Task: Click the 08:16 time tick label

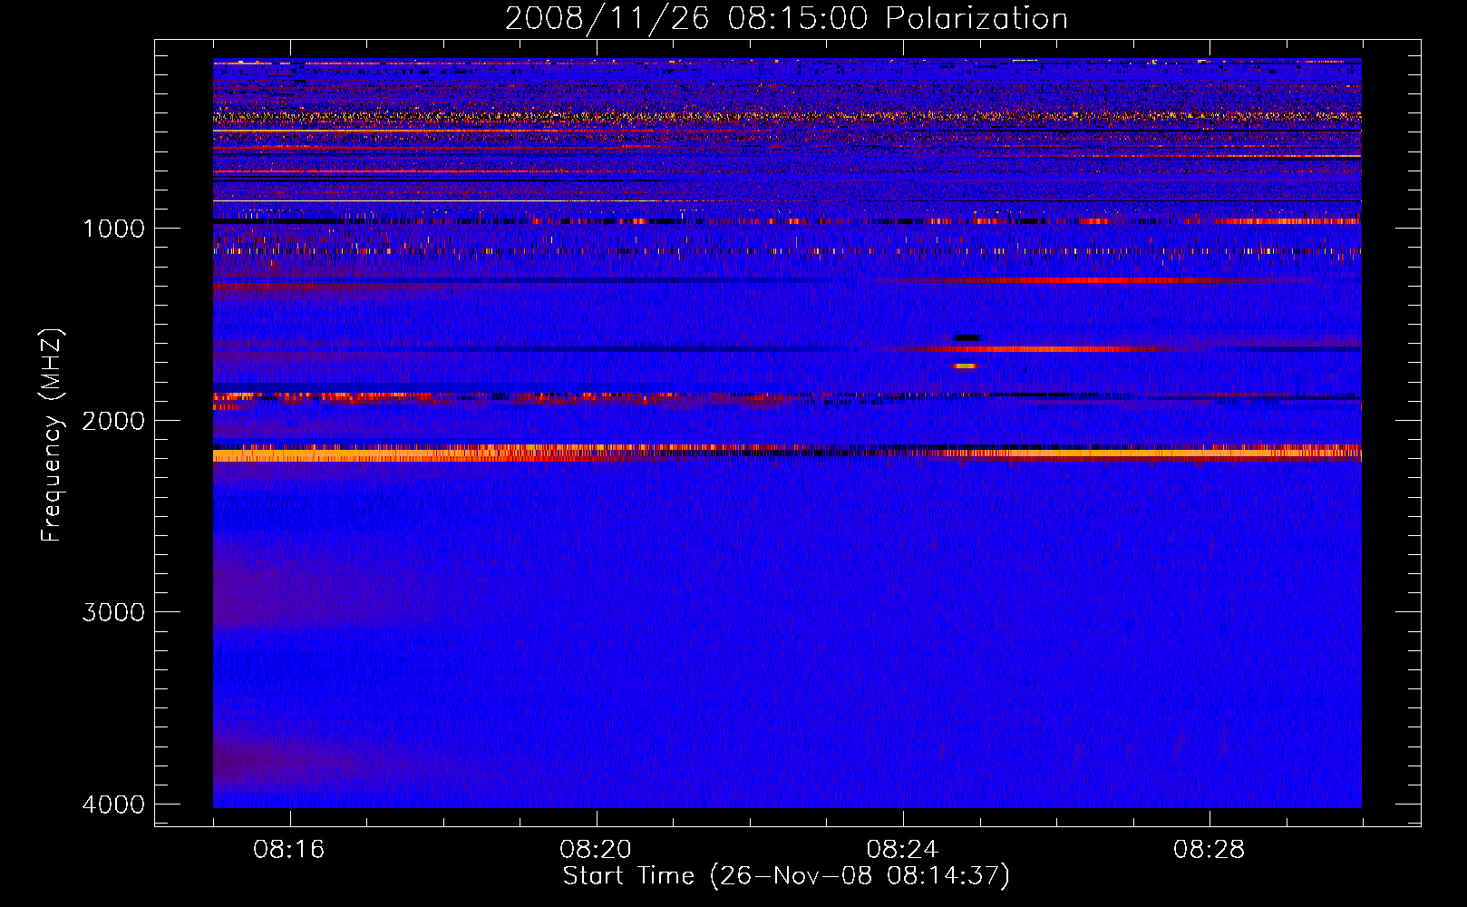Action: click(289, 850)
